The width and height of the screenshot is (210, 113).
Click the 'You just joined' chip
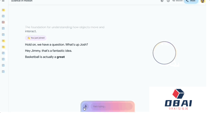pos(36,38)
